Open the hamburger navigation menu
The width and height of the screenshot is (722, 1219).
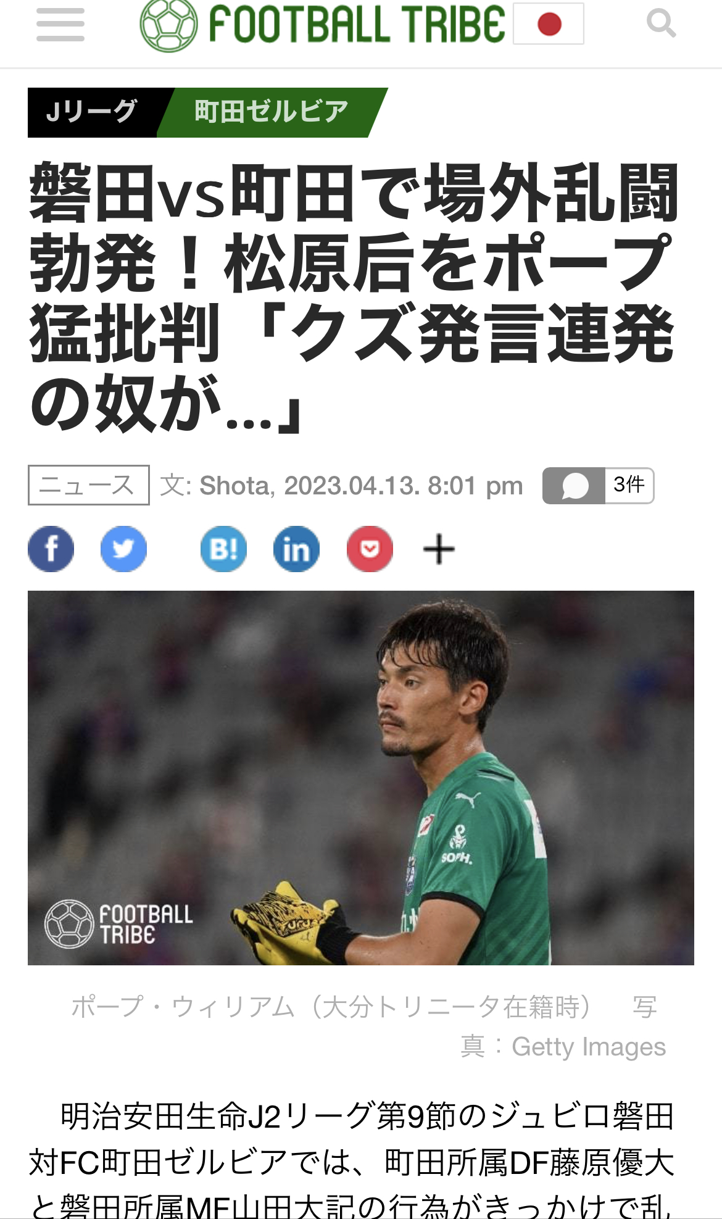pos(60,25)
